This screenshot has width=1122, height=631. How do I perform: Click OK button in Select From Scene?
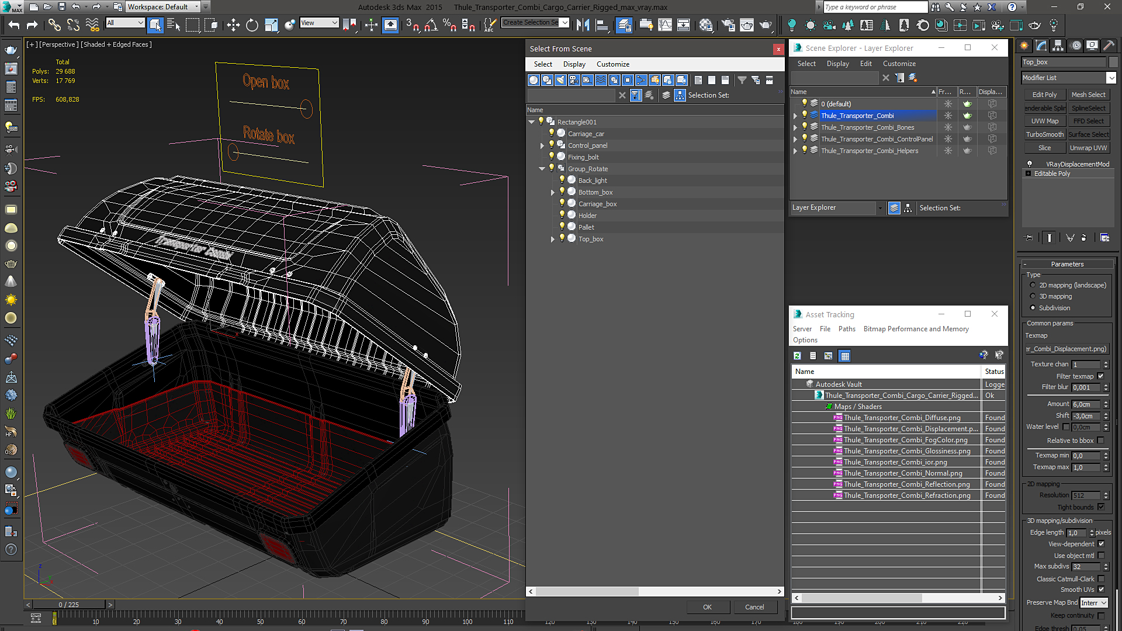coord(707,607)
